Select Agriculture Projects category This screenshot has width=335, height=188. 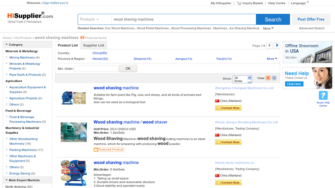pos(23,98)
